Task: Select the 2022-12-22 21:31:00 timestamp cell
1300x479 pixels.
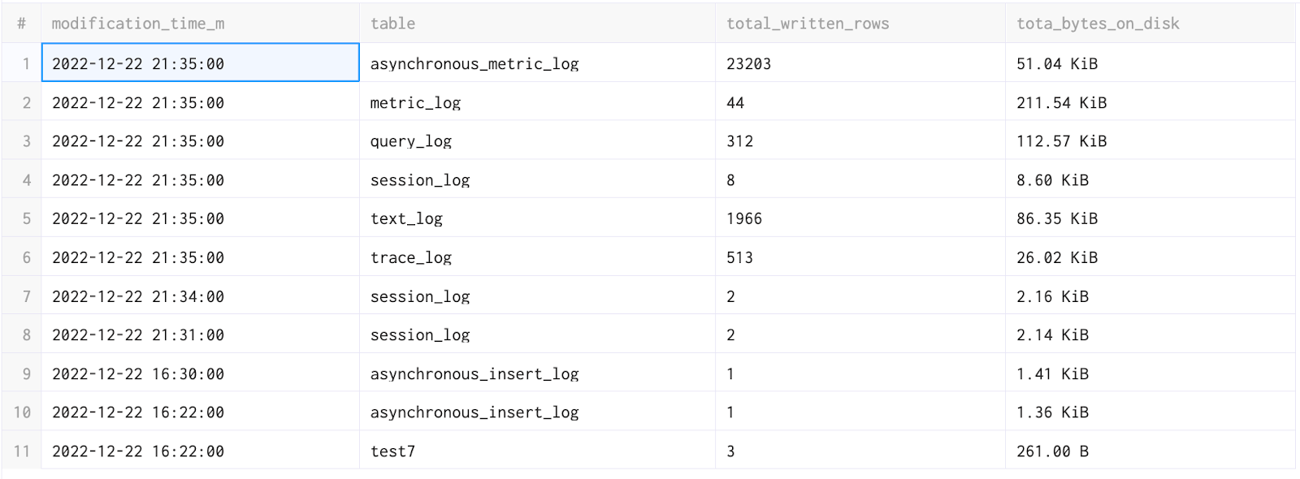Action: click(x=138, y=335)
